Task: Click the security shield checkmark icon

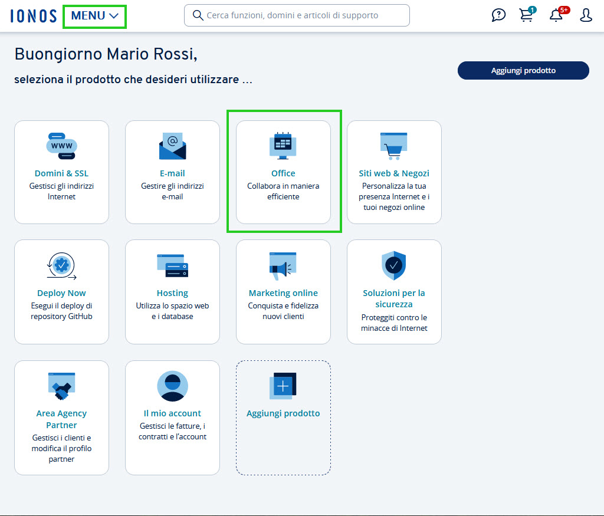Action: tap(393, 266)
